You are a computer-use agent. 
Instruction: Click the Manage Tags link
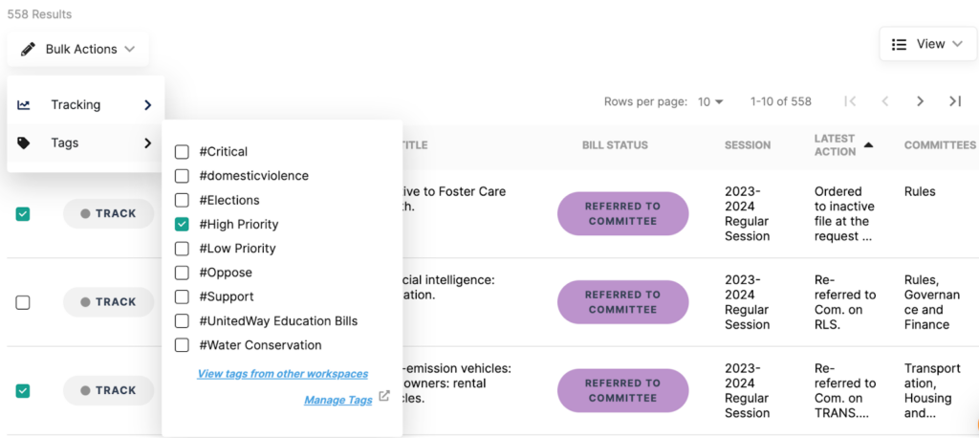pyautogui.click(x=337, y=400)
